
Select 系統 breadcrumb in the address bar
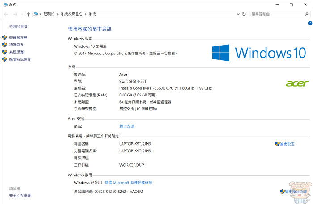point(93,14)
